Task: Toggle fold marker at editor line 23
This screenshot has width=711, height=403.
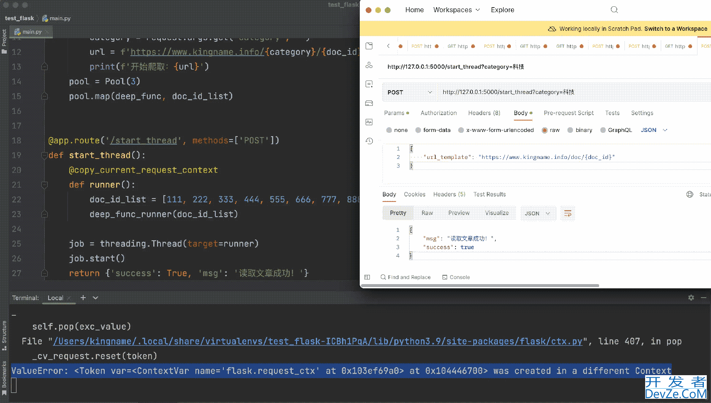Action: (x=44, y=214)
